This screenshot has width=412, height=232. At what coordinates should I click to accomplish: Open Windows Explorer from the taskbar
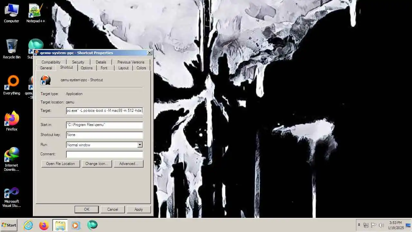pos(60,225)
